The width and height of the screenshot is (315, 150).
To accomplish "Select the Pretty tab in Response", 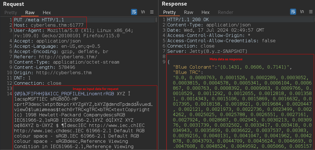I will (x=169, y=12).
